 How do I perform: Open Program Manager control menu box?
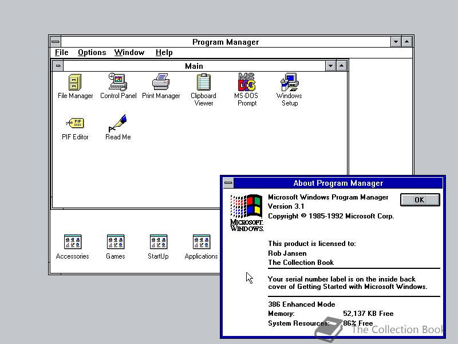tap(55, 42)
